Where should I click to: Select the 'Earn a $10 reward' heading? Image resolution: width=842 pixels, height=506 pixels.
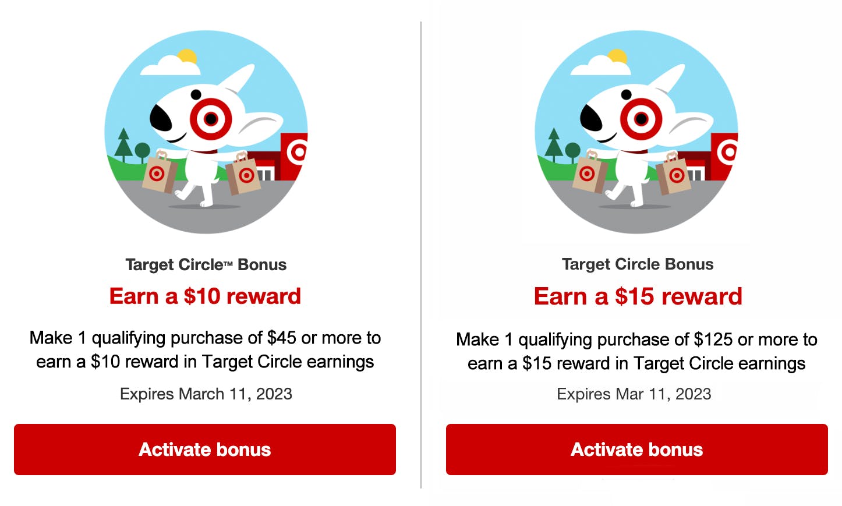(x=205, y=296)
